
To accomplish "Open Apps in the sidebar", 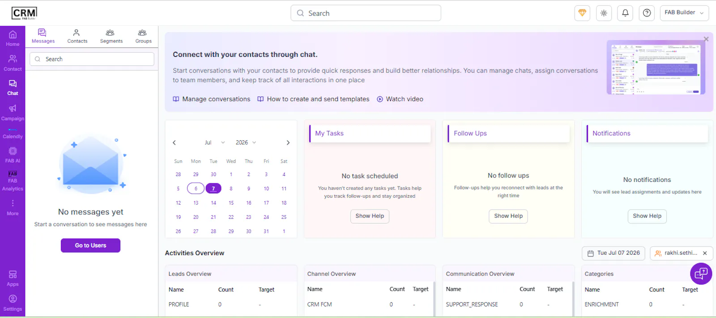I will click(13, 278).
